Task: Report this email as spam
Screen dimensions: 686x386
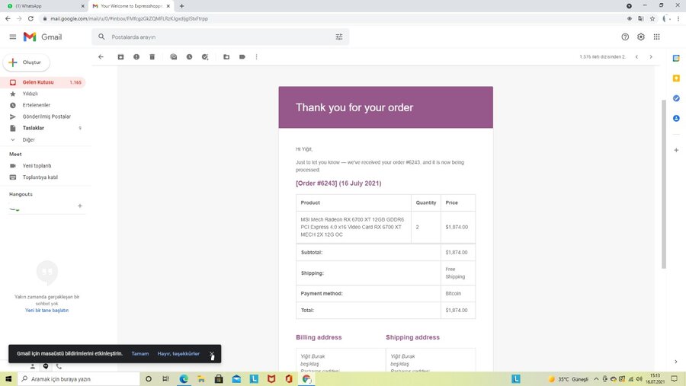Action: 136,57
